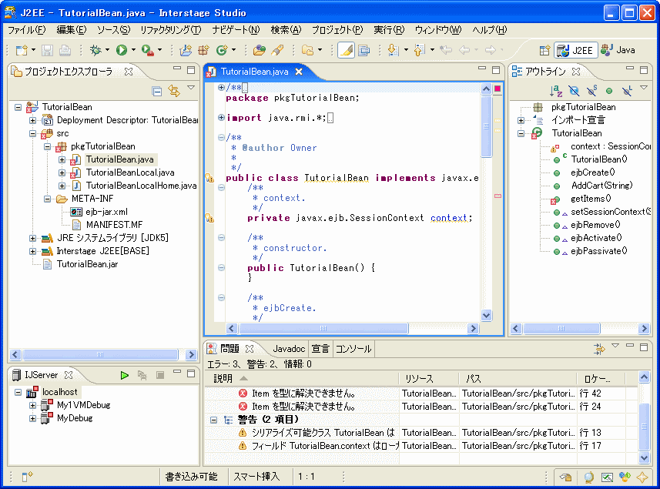Click the editor vertical scrollbar thumb

tap(486, 126)
